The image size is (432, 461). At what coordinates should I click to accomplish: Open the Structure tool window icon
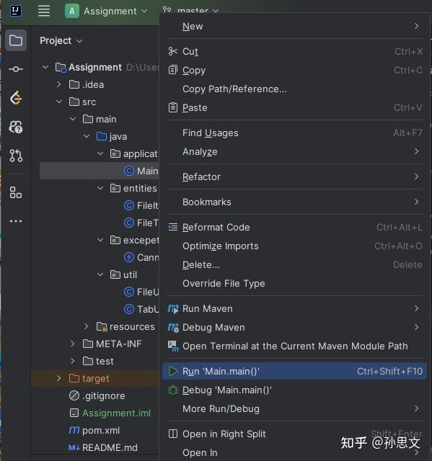coord(16,192)
